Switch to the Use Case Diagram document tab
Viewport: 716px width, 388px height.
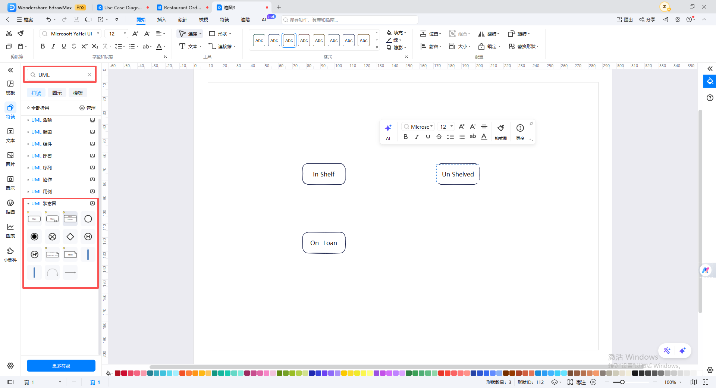(x=123, y=7)
